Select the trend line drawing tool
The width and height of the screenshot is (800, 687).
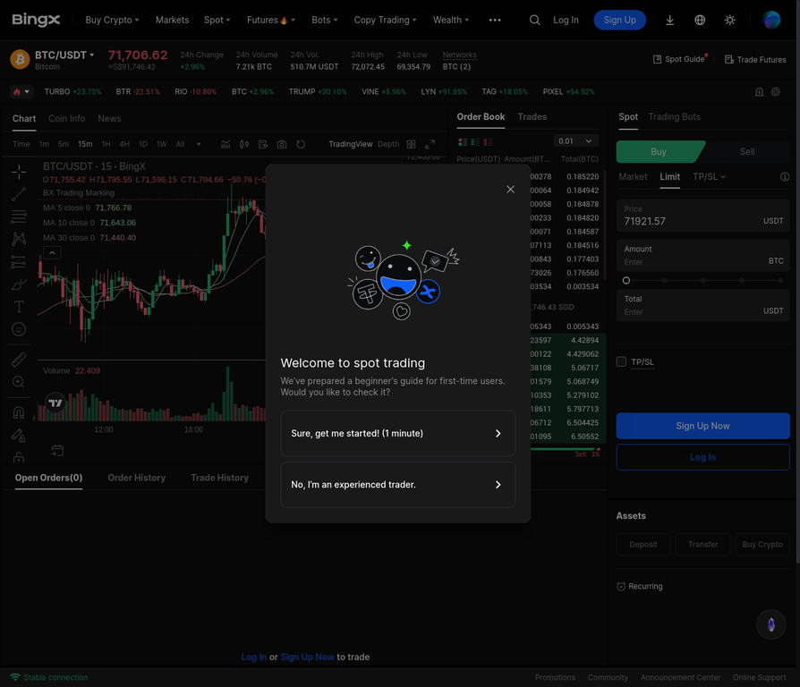19,194
